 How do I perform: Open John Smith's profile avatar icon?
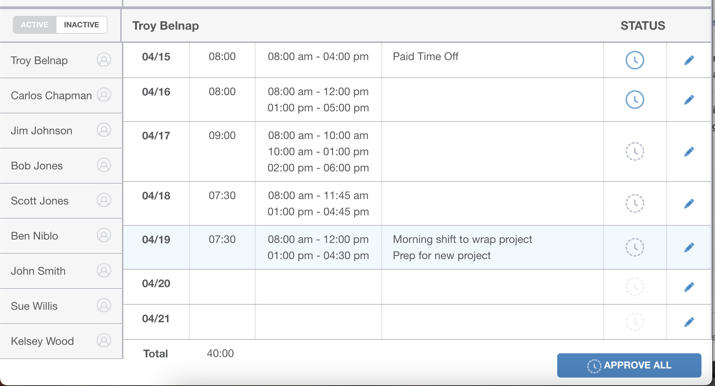pyautogui.click(x=104, y=271)
